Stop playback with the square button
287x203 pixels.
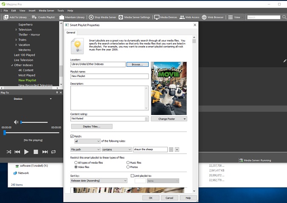pyautogui.click(x=36, y=152)
